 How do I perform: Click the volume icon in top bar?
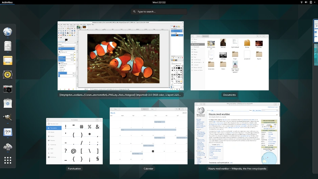(305, 2)
